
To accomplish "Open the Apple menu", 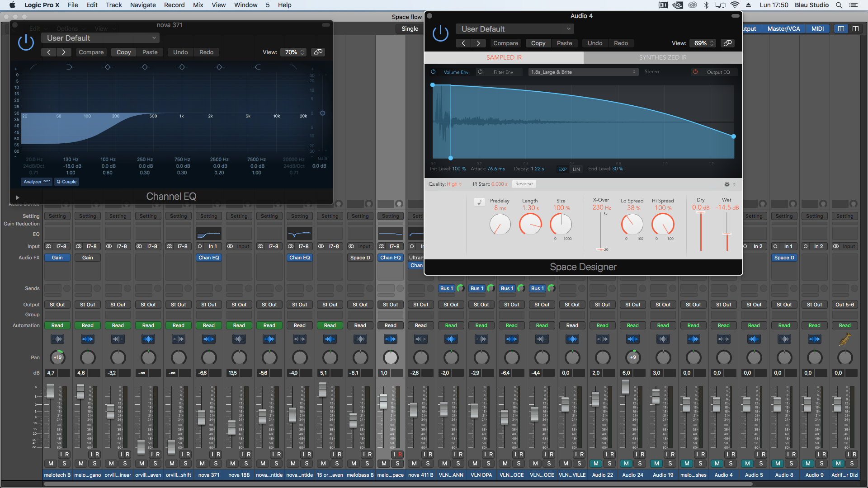I will tap(12, 5).
